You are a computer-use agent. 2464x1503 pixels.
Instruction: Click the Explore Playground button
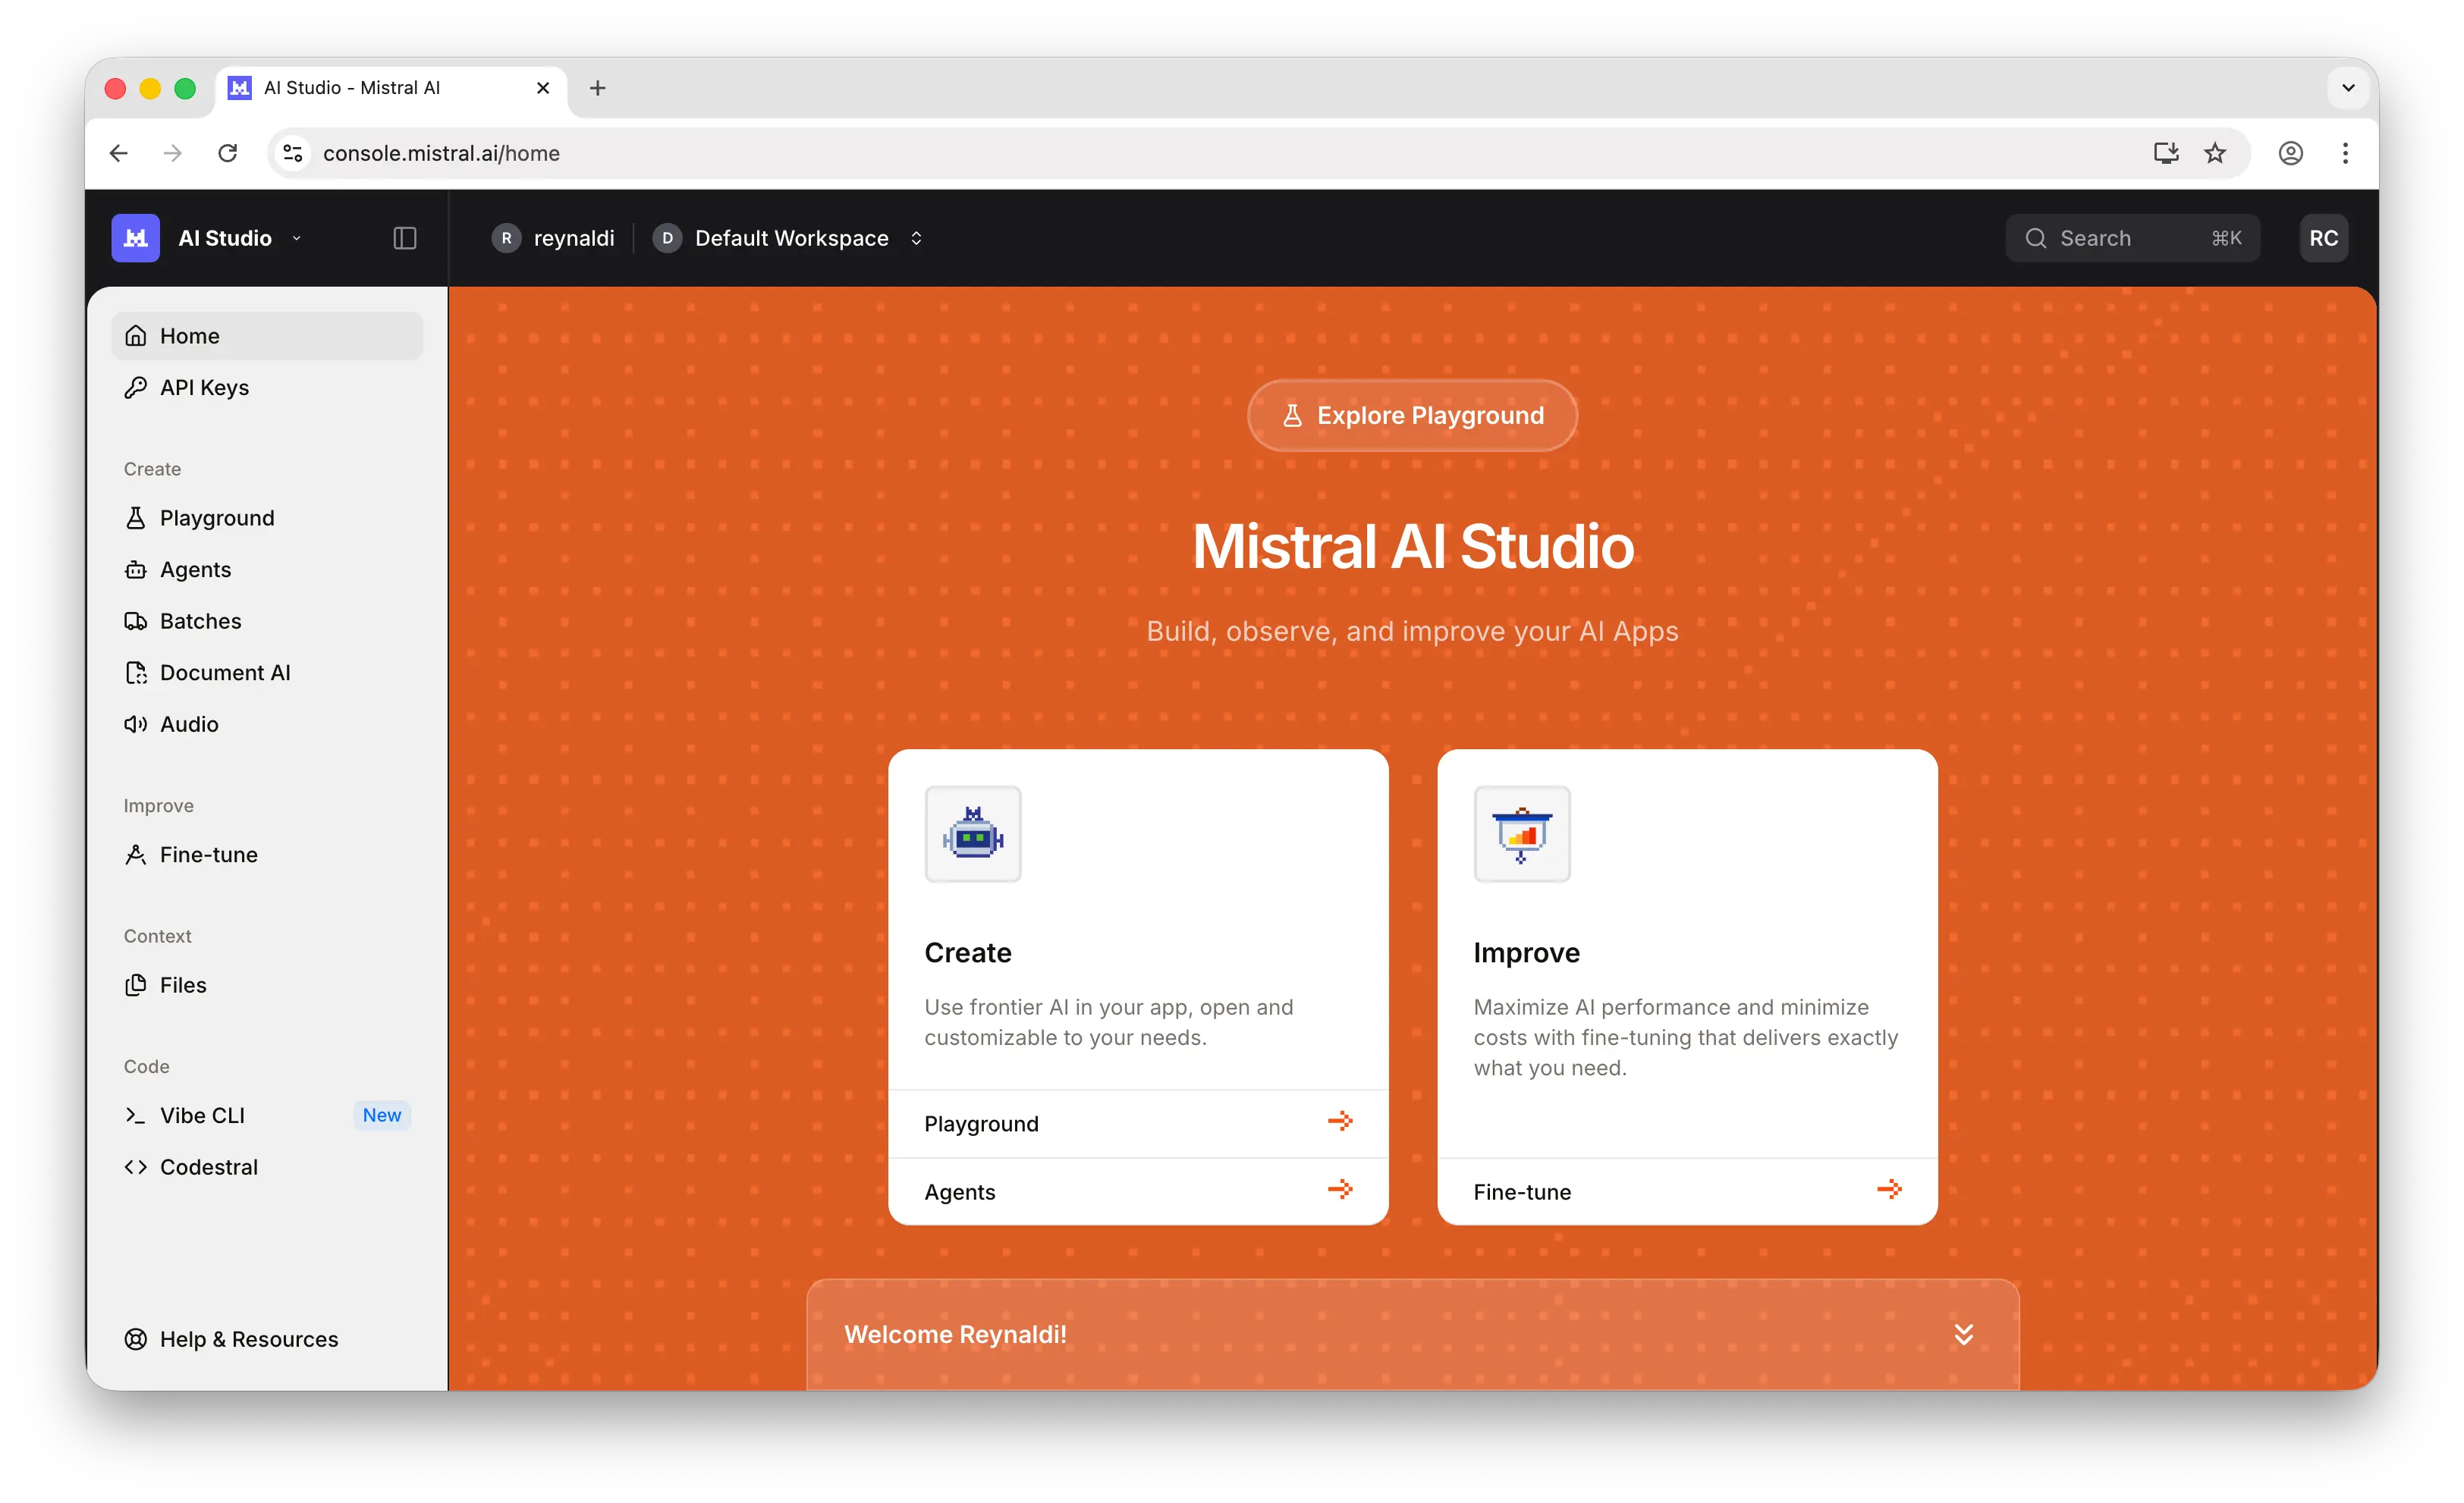1411,415
